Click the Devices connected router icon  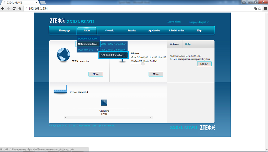60,90
